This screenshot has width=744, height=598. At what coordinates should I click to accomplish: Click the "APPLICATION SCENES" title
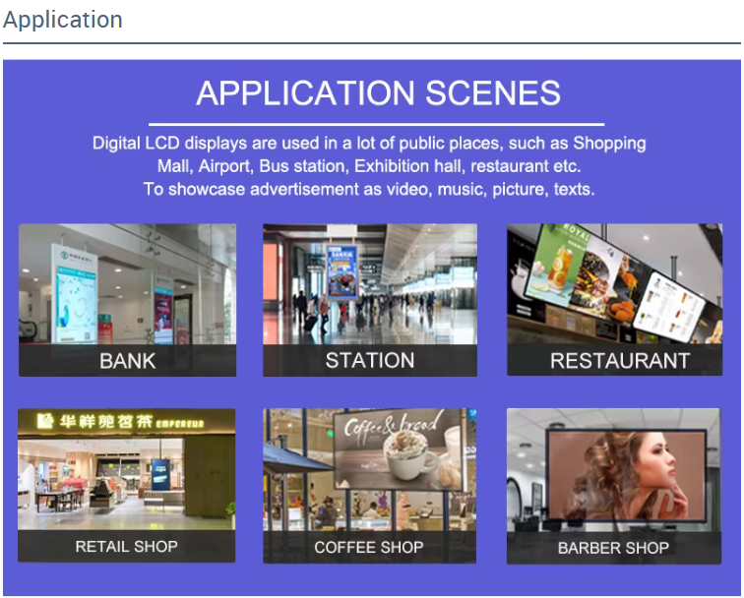point(378,93)
